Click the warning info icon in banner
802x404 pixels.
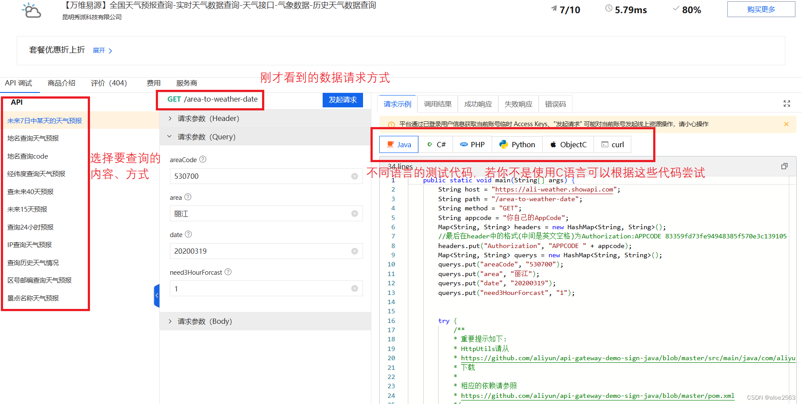[391, 124]
